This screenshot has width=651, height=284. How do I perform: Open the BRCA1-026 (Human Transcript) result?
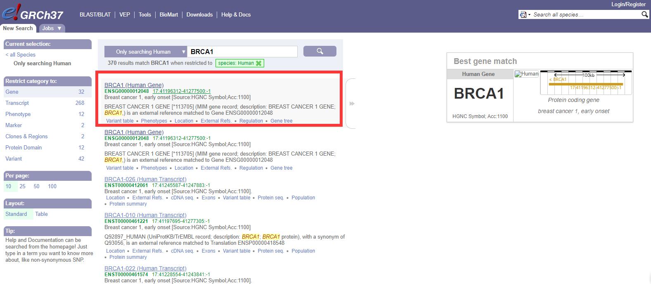[145, 179]
